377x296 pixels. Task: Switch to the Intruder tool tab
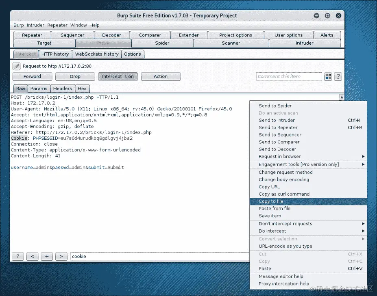(x=305, y=43)
